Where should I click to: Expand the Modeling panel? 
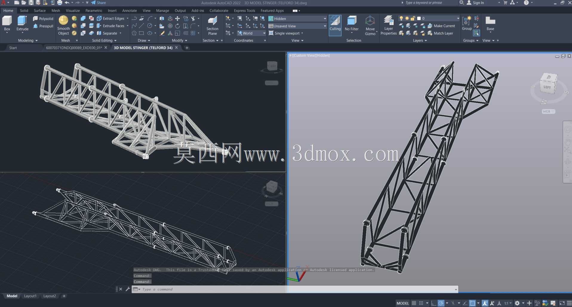pos(28,40)
